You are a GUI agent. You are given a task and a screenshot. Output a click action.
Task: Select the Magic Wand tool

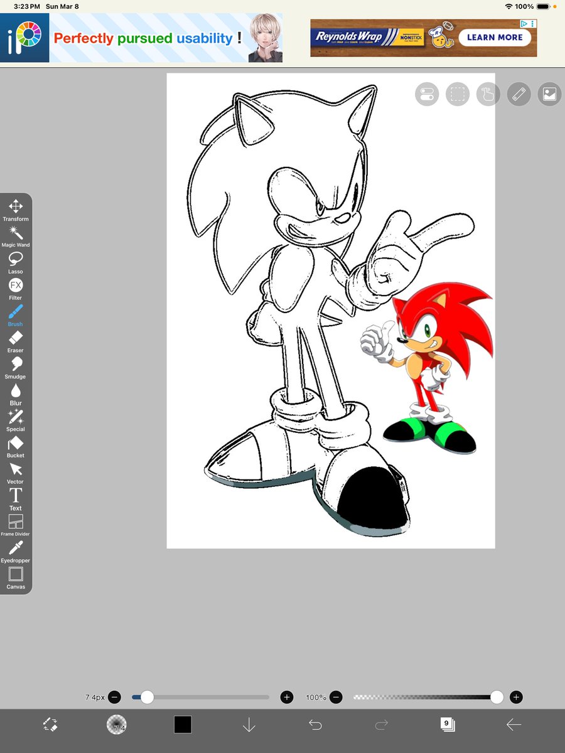click(16, 237)
